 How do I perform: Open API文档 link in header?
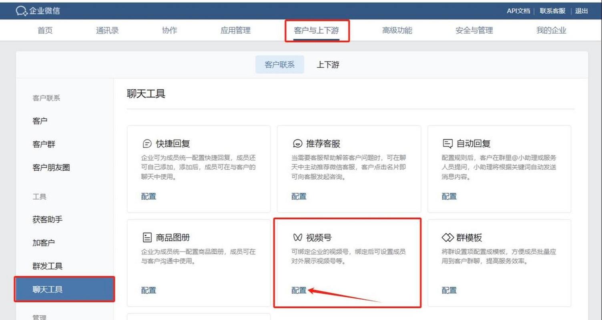(518, 11)
